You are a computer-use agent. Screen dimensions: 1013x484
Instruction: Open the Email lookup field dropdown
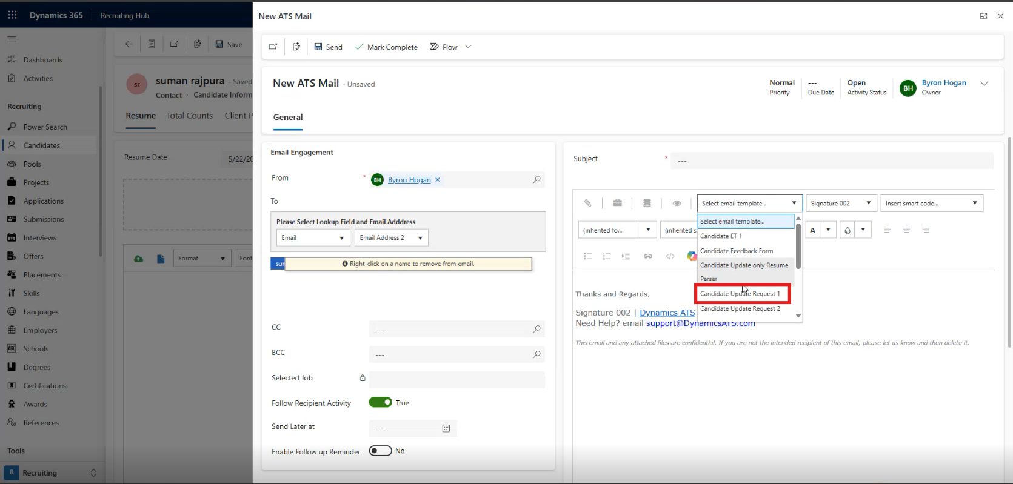click(x=313, y=237)
